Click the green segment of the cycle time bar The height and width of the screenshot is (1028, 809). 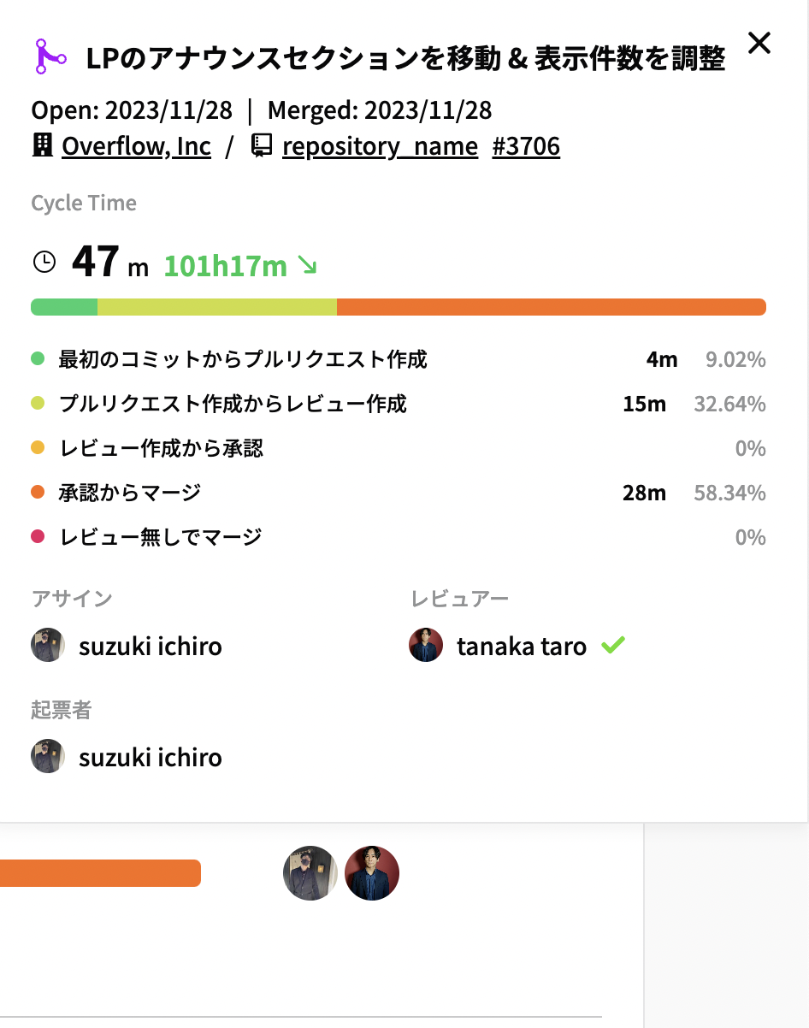pos(64,307)
